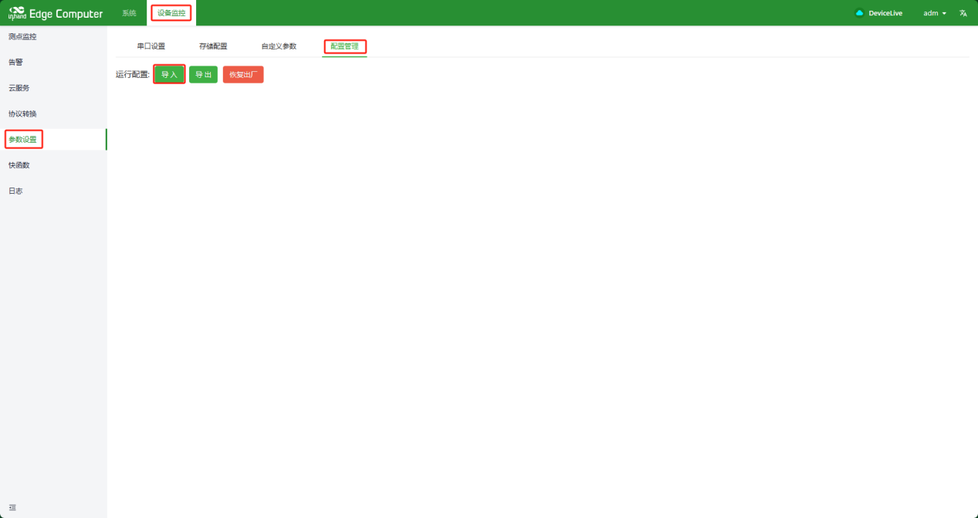Switch to the 自定义参数 tab
Screen dimensions: 978x518
click(x=279, y=46)
